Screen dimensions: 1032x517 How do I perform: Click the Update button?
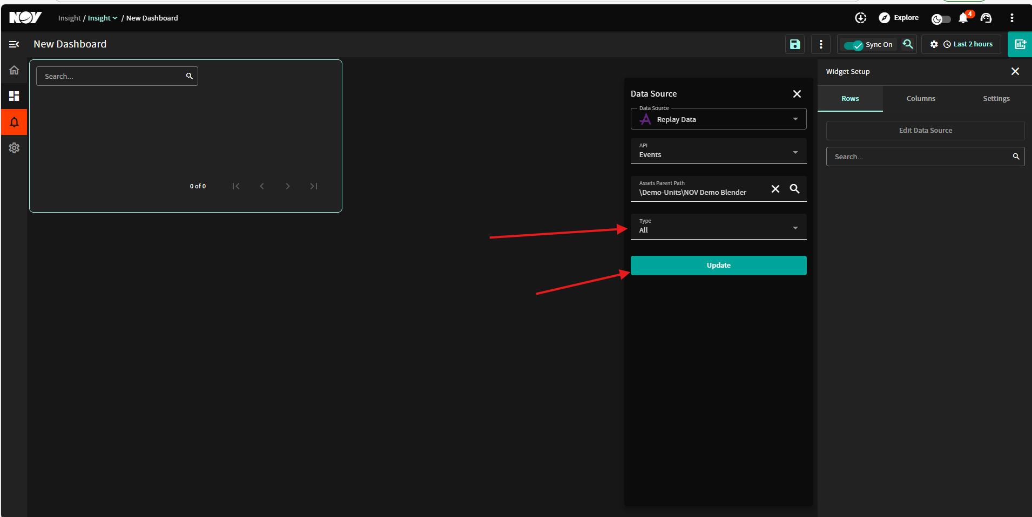(x=719, y=266)
